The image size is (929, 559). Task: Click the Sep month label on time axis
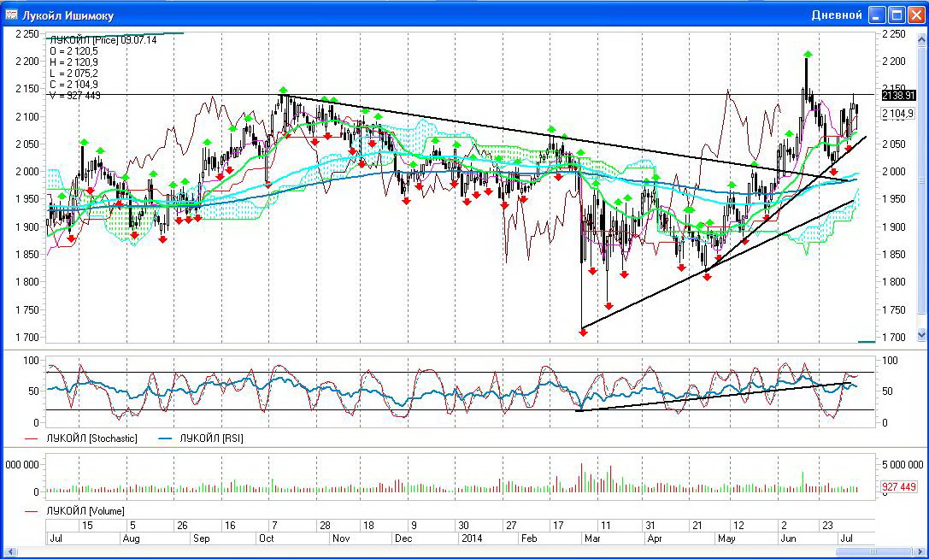pyautogui.click(x=202, y=538)
